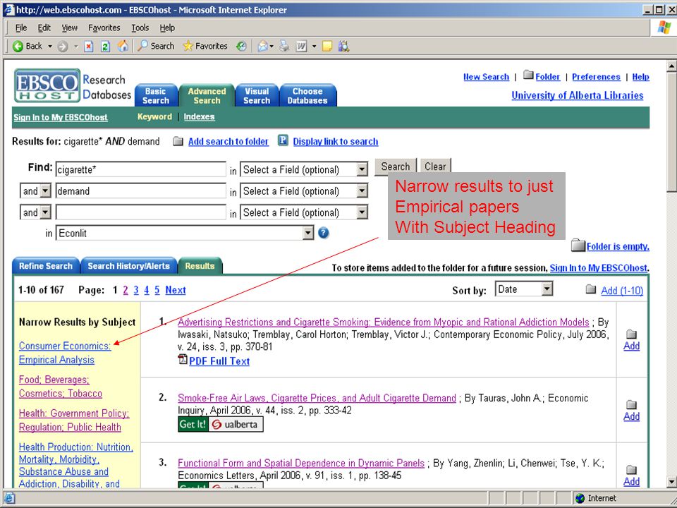This screenshot has height=508, width=677.
Task: Open the 'and' operator dropdown on third row
Action: 35,212
